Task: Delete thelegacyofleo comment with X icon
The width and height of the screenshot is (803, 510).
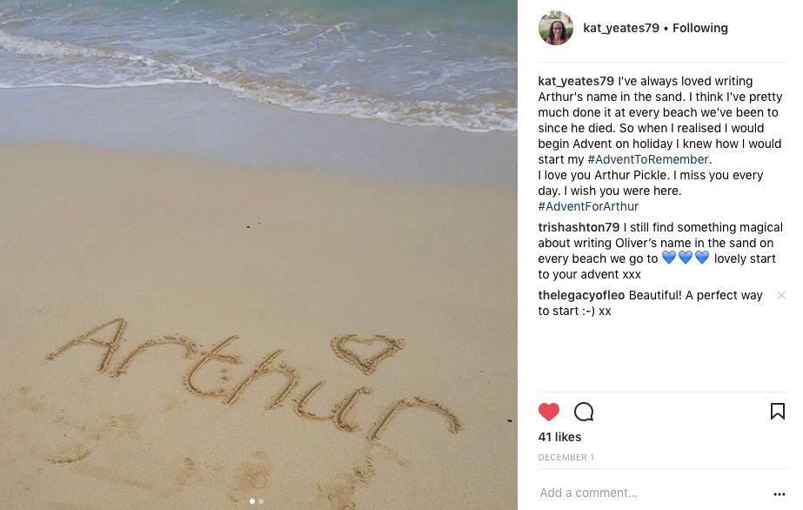Action: pyautogui.click(x=781, y=295)
